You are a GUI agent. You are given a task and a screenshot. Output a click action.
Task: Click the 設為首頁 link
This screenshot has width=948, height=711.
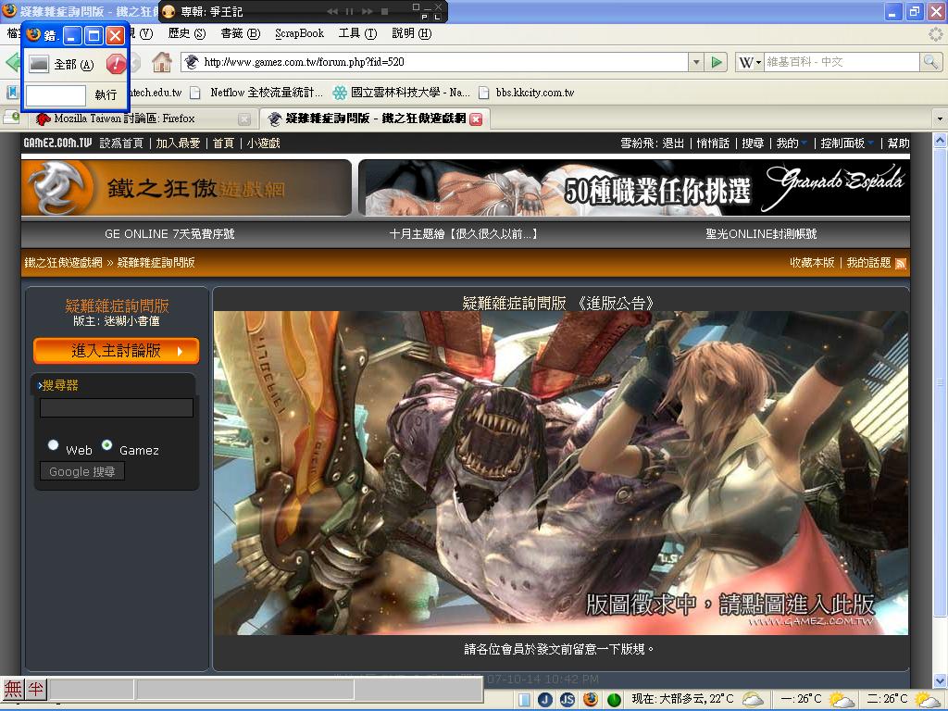point(121,143)
